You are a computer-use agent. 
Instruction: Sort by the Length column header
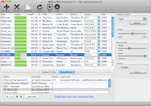[32, 14]
